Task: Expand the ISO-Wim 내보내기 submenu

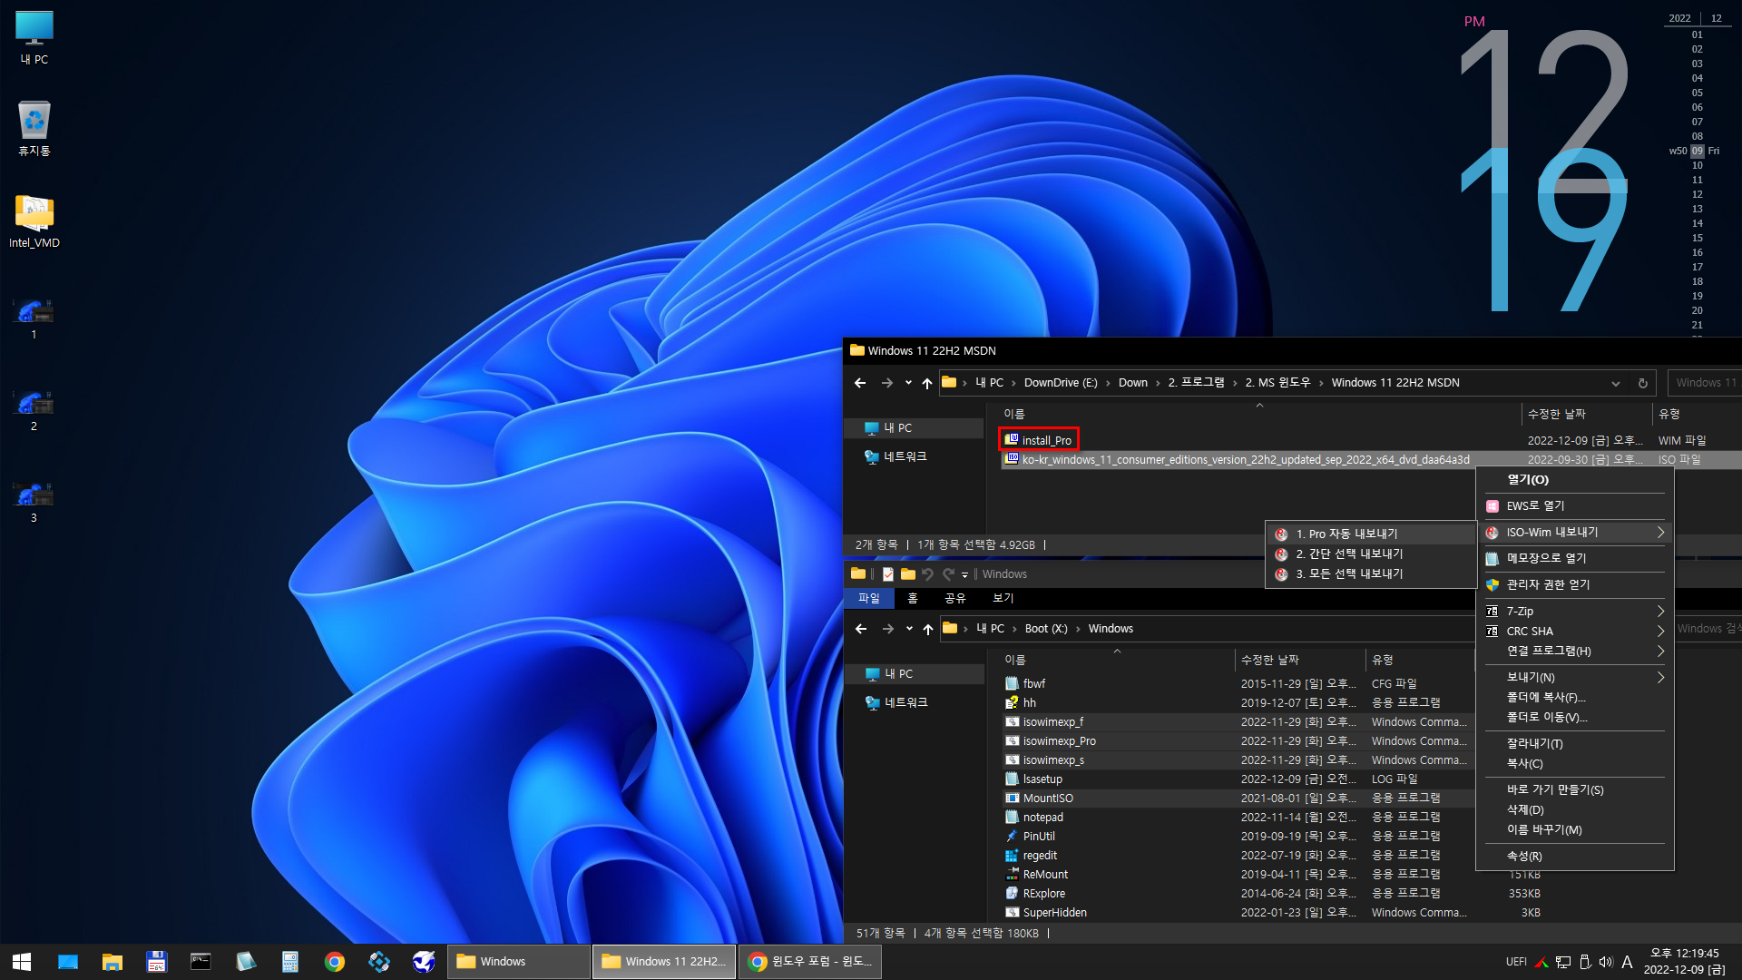Action: [x=1575, y=533]
